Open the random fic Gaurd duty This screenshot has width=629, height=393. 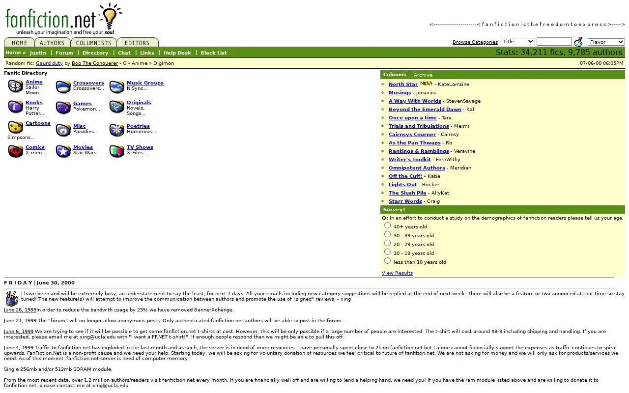49,63
